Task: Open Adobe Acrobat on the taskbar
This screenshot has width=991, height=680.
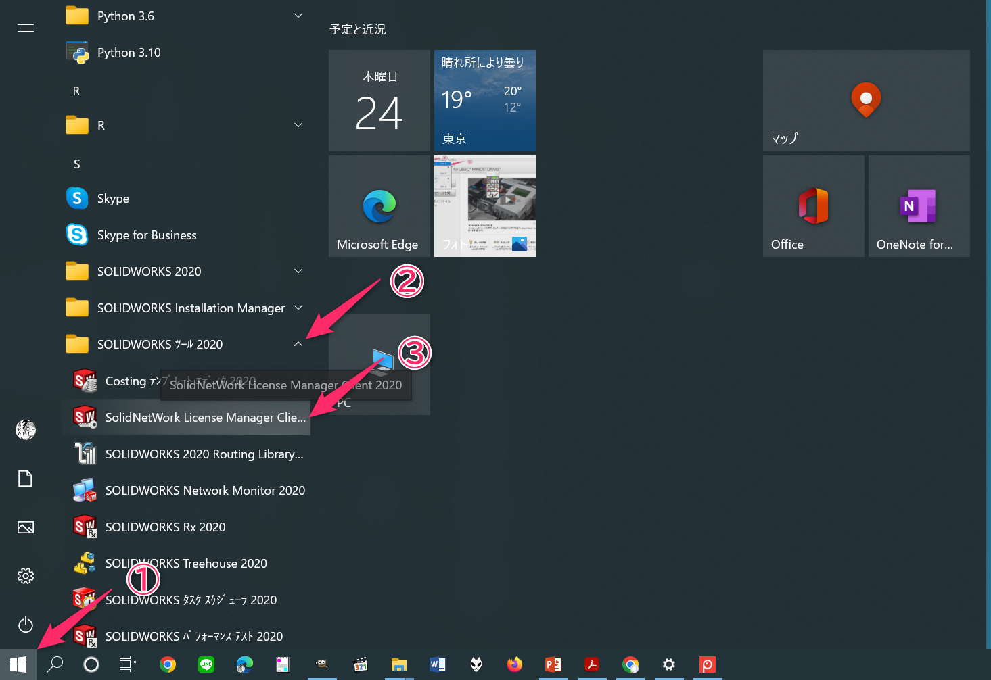Action: tap(592, 664)
